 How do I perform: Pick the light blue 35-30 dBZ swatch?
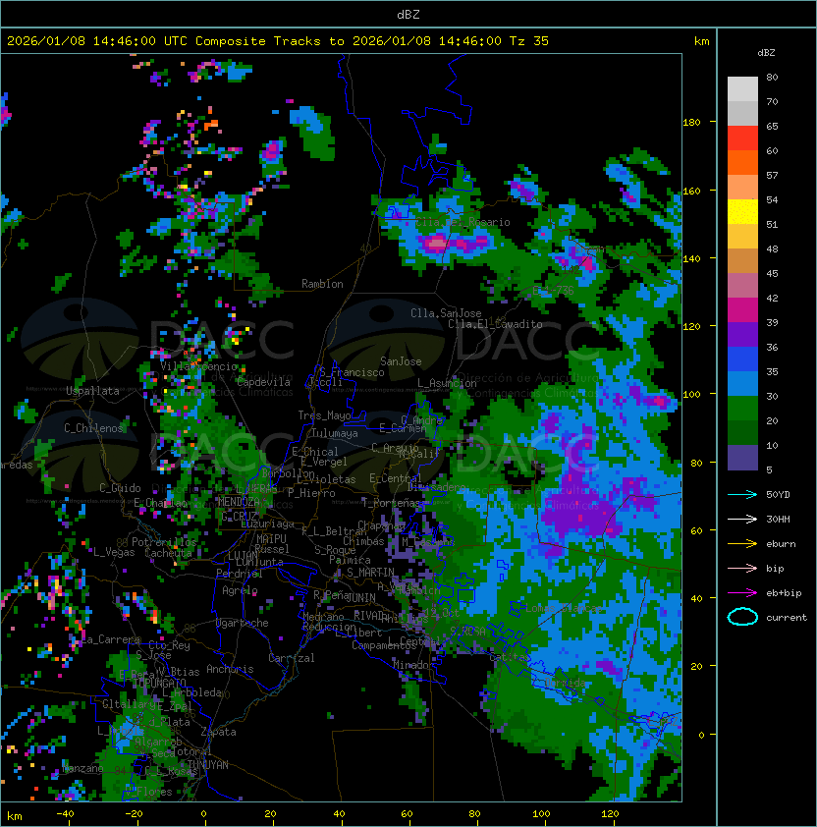coord(742,384)
